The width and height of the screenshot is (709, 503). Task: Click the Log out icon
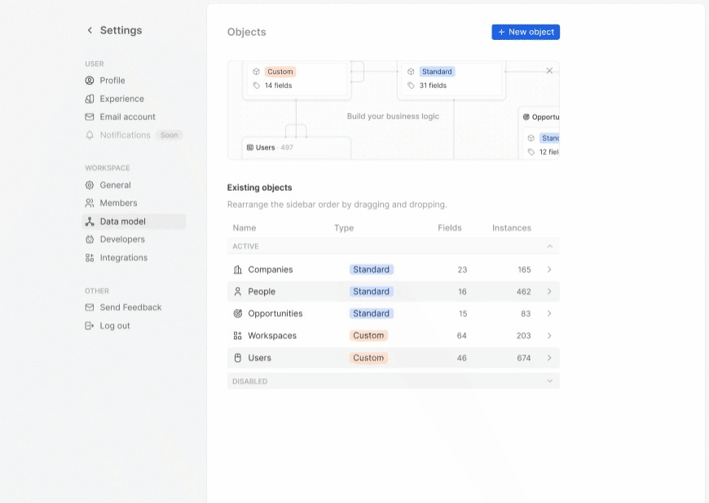(90, 326)
